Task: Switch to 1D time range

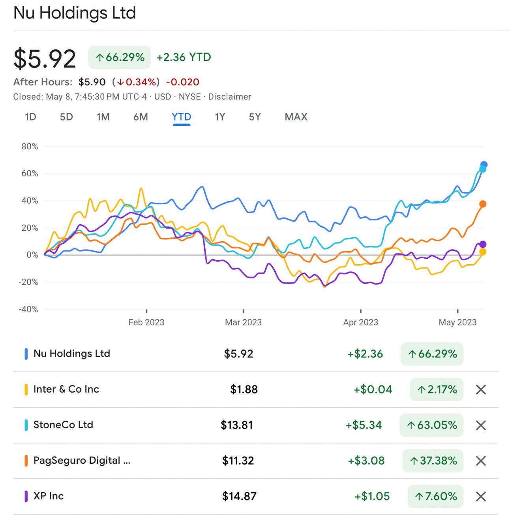Action: (30, 117)
